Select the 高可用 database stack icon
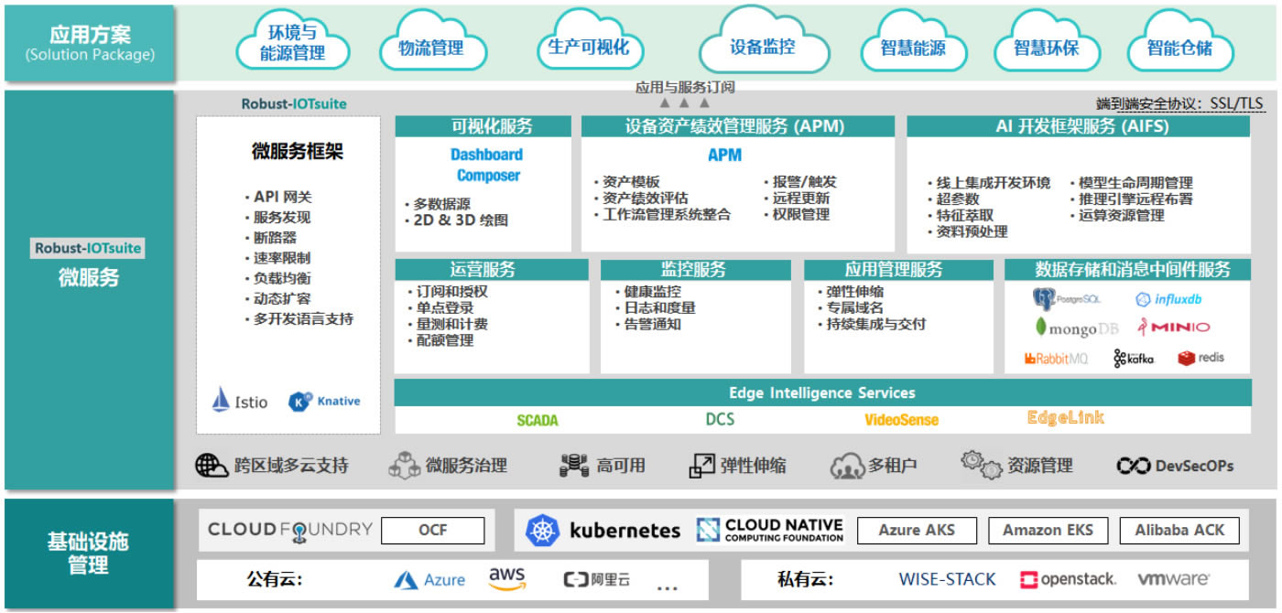Viewport: 1282px width, 613px height. (573, 465)
